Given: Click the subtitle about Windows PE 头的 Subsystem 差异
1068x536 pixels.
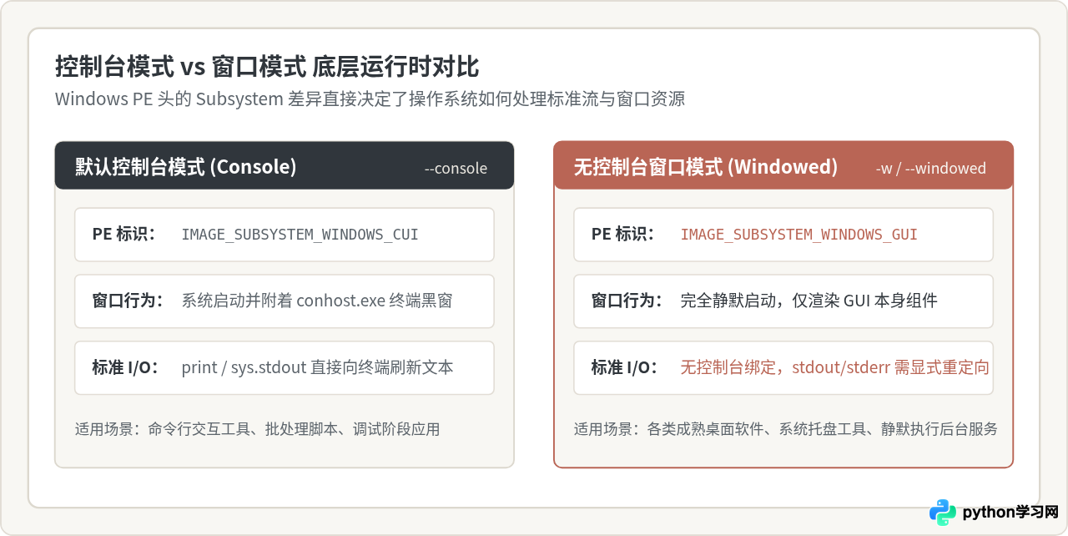Looking at the screenshot, I should 370,99.
